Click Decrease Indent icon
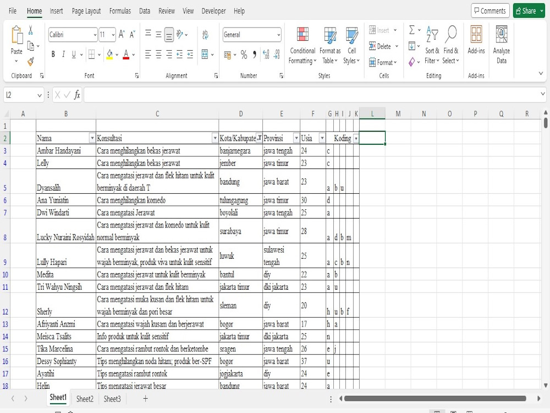 pos(180,54)
